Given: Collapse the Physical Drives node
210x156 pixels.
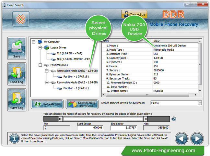Looking at the screenshot, I should 40,65.
